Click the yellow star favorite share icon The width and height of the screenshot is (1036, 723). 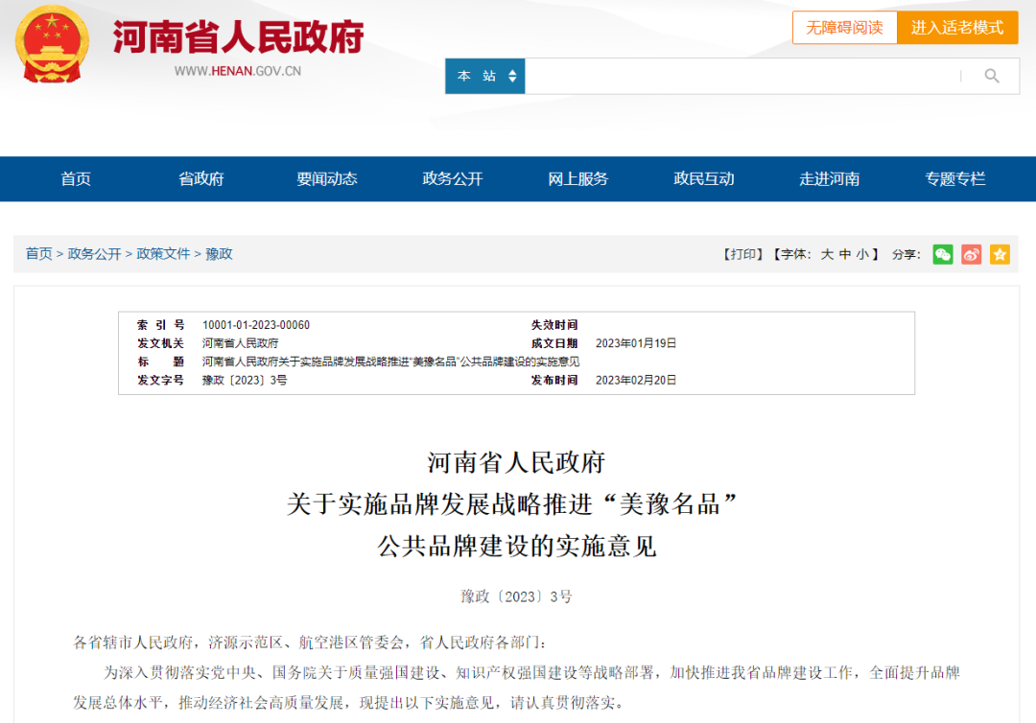click(x=1000, y=254)
